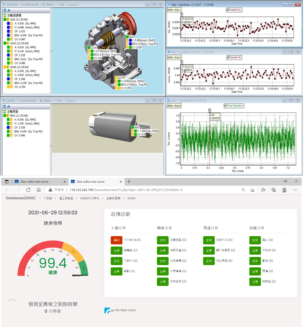
Task: Click blue back arrow in 主軸馬達 panel toolbar
Action: (x=9, y=106)
